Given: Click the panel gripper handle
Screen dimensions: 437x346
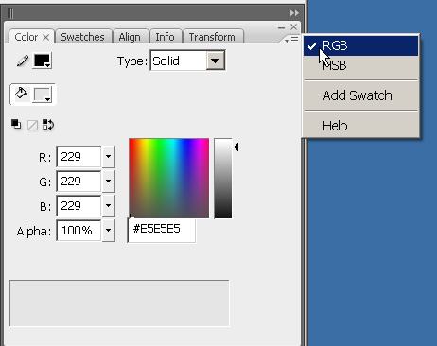Looking at the screenshot, I should pyautogui.click(x=10, y=13).
